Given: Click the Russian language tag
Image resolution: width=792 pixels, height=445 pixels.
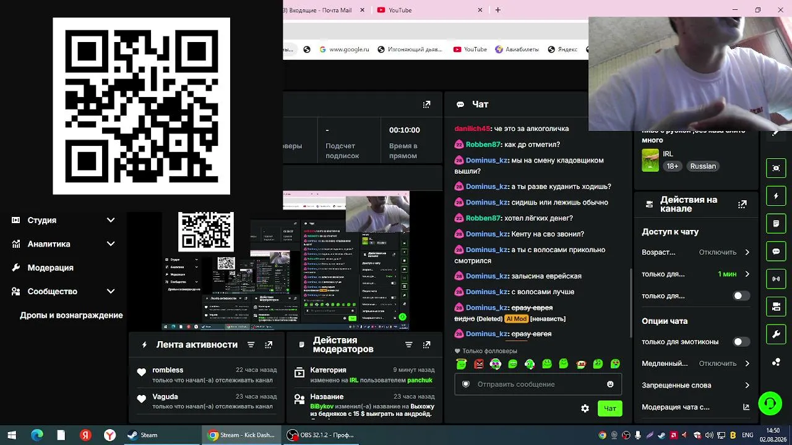Looking at the screenshot, I should coord(703,166).
